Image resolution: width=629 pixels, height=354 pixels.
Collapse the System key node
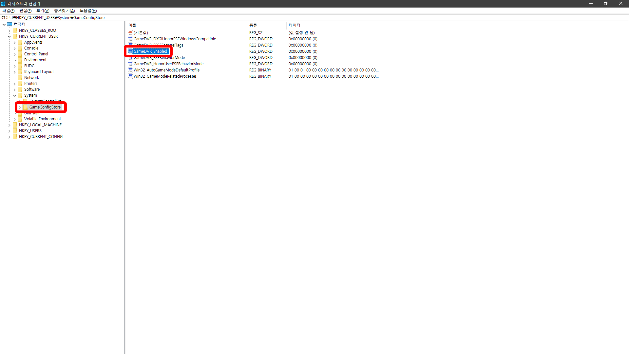pos(14,95)
